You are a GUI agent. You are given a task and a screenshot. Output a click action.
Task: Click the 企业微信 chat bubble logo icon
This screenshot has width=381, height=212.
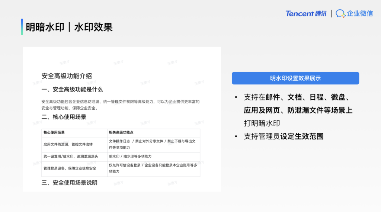pyautogui.click(x=340, y=14)
